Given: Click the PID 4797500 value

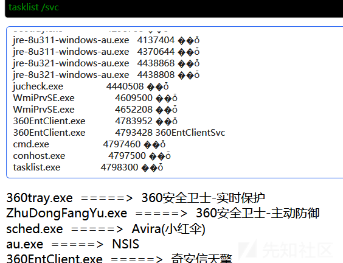Looking at the screenshot, I should point(127,156).
